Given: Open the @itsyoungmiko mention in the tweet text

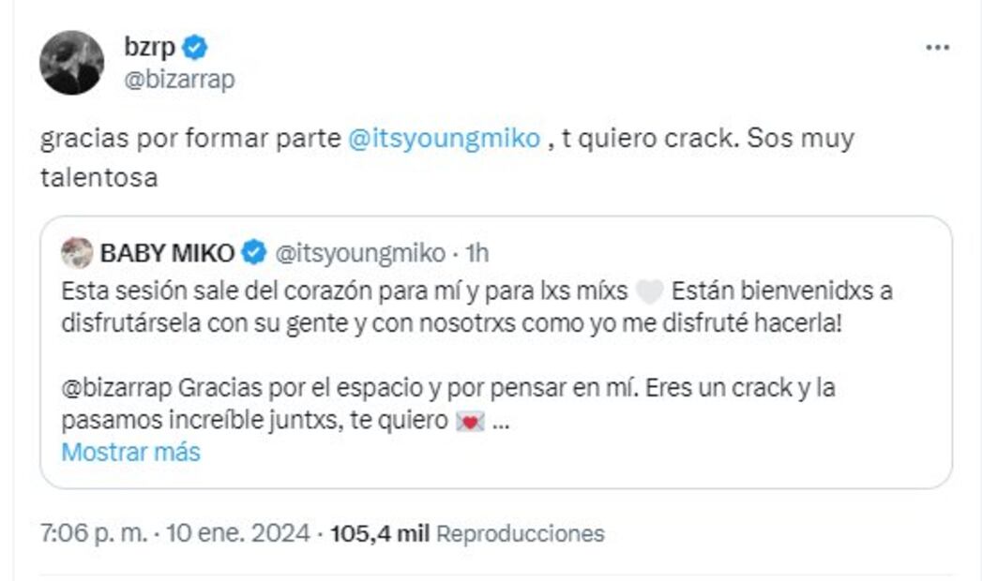Looking at the screenshot, I should [444, 139].
